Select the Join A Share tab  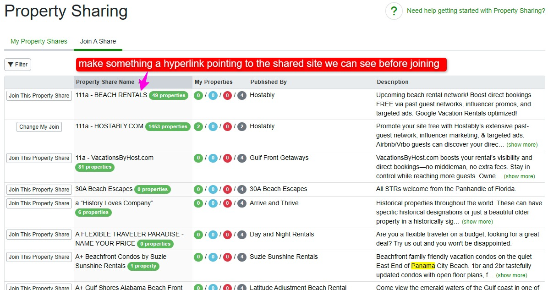[98, 41]
